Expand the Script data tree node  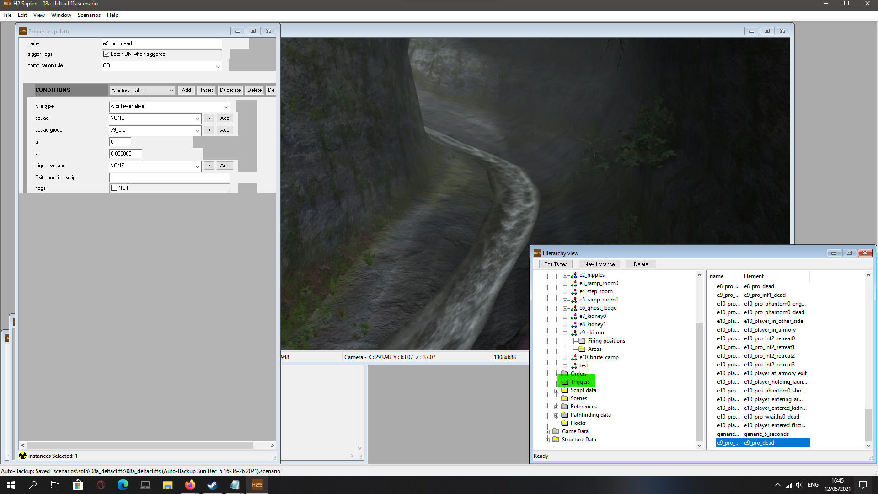pyautogui.click(x=556, y=391)
